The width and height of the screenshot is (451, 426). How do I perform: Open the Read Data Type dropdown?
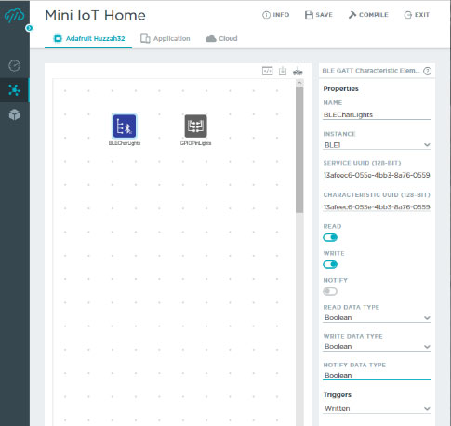pyautogui.click(x=377, y=318)
